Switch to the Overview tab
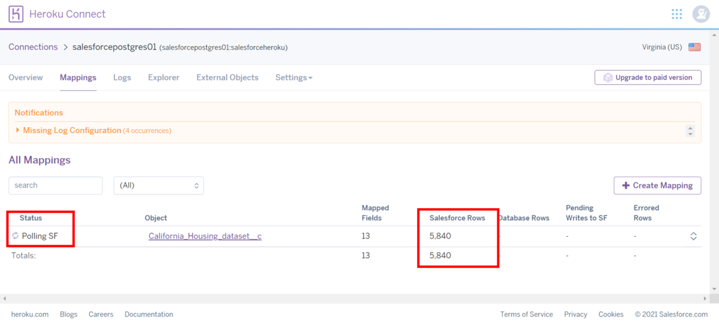Screen dimensions: 719x325 coord(26,77)
